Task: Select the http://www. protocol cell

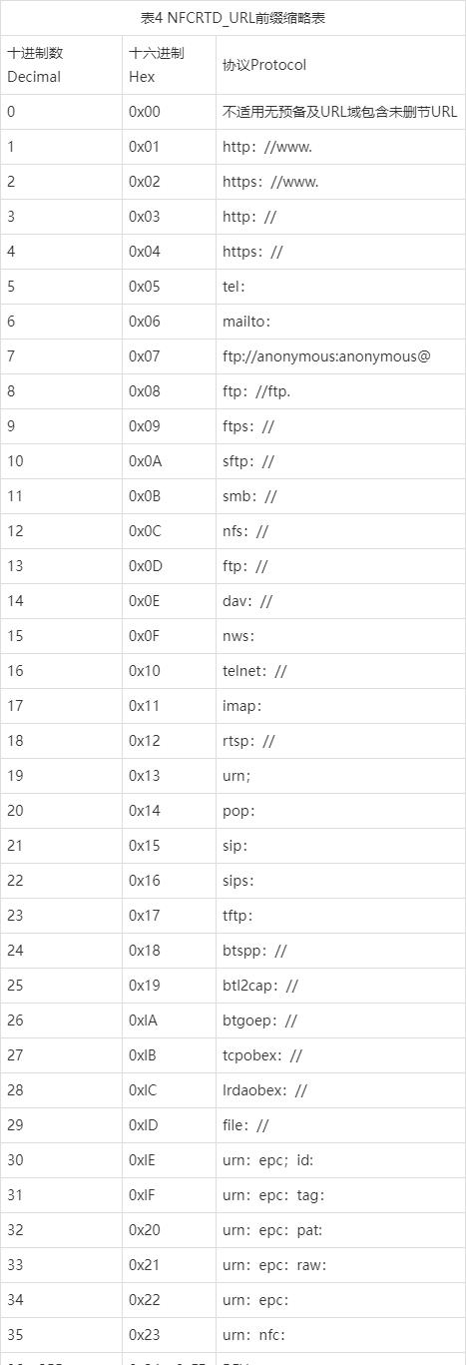Action: pyautogui.click(x=340, y=147)
